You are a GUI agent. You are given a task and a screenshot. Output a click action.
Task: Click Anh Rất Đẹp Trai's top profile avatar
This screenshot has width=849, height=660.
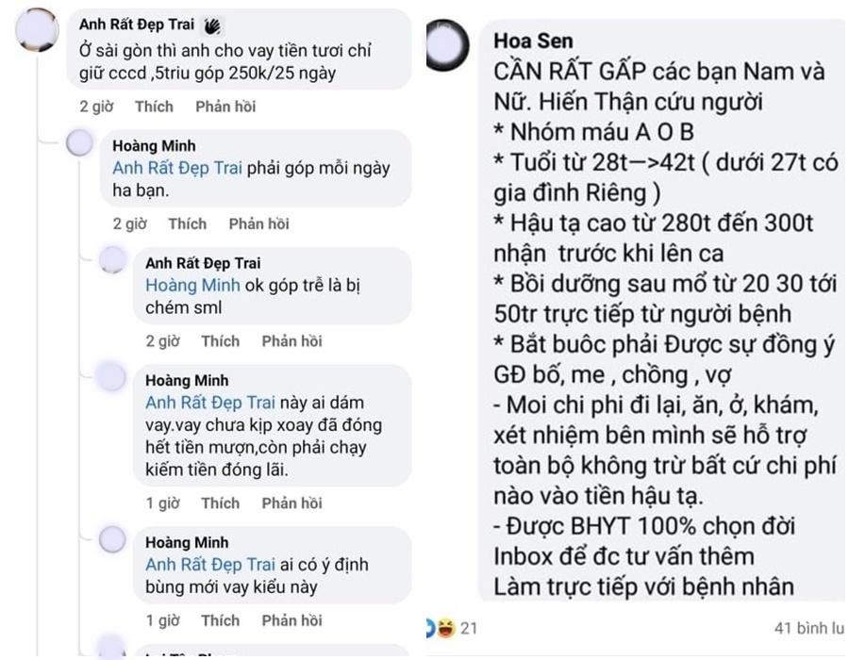(x=37, y=30)
